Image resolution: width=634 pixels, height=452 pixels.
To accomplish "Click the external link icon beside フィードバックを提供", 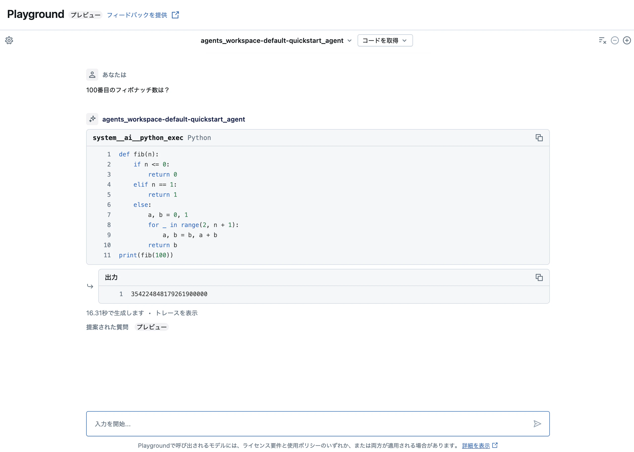I will coord(175,15).
